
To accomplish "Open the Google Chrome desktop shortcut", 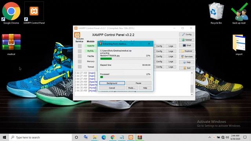I will [11, 13].
